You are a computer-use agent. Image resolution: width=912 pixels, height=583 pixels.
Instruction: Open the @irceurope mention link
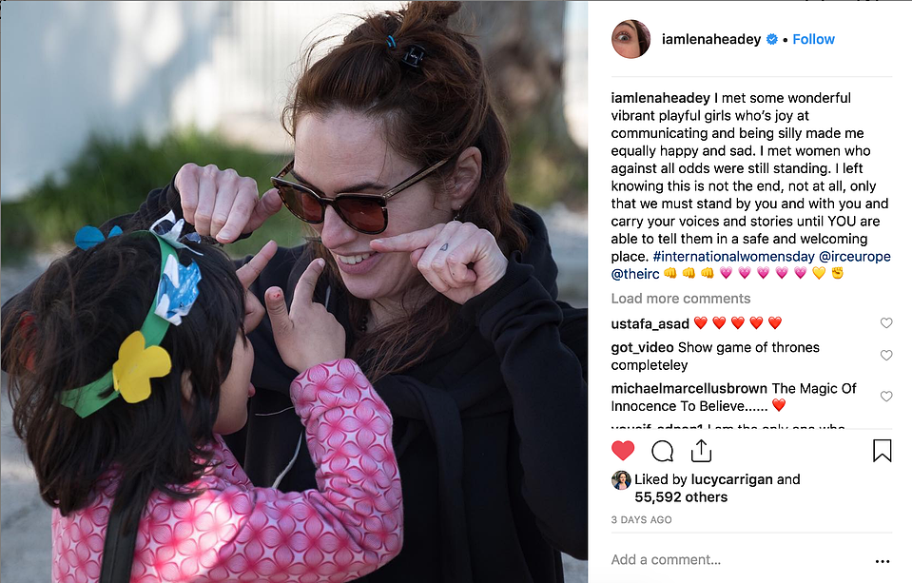854,257
